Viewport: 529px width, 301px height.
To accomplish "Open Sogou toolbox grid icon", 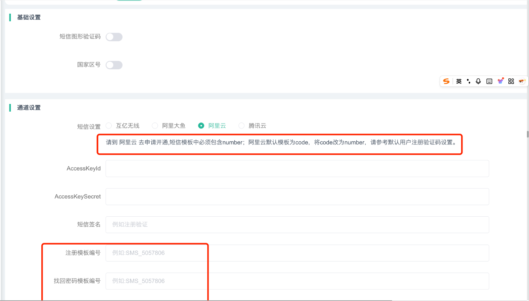I will point(511,81).
